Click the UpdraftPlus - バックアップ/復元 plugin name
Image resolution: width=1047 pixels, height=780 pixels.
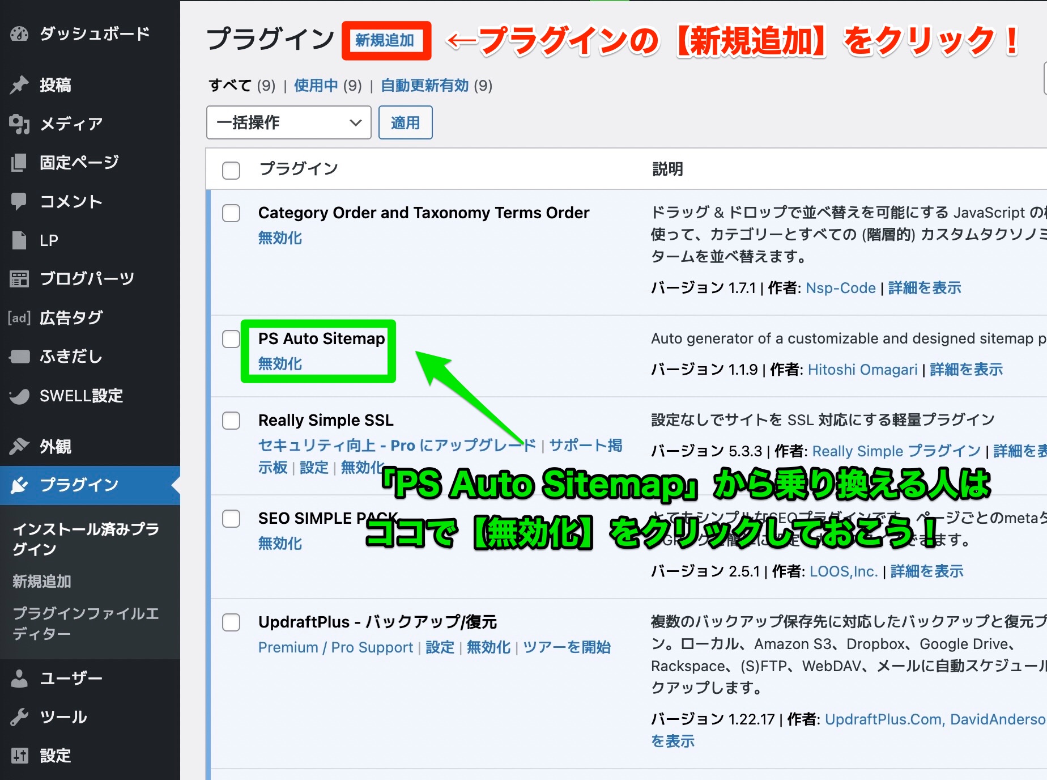[378, 622]
